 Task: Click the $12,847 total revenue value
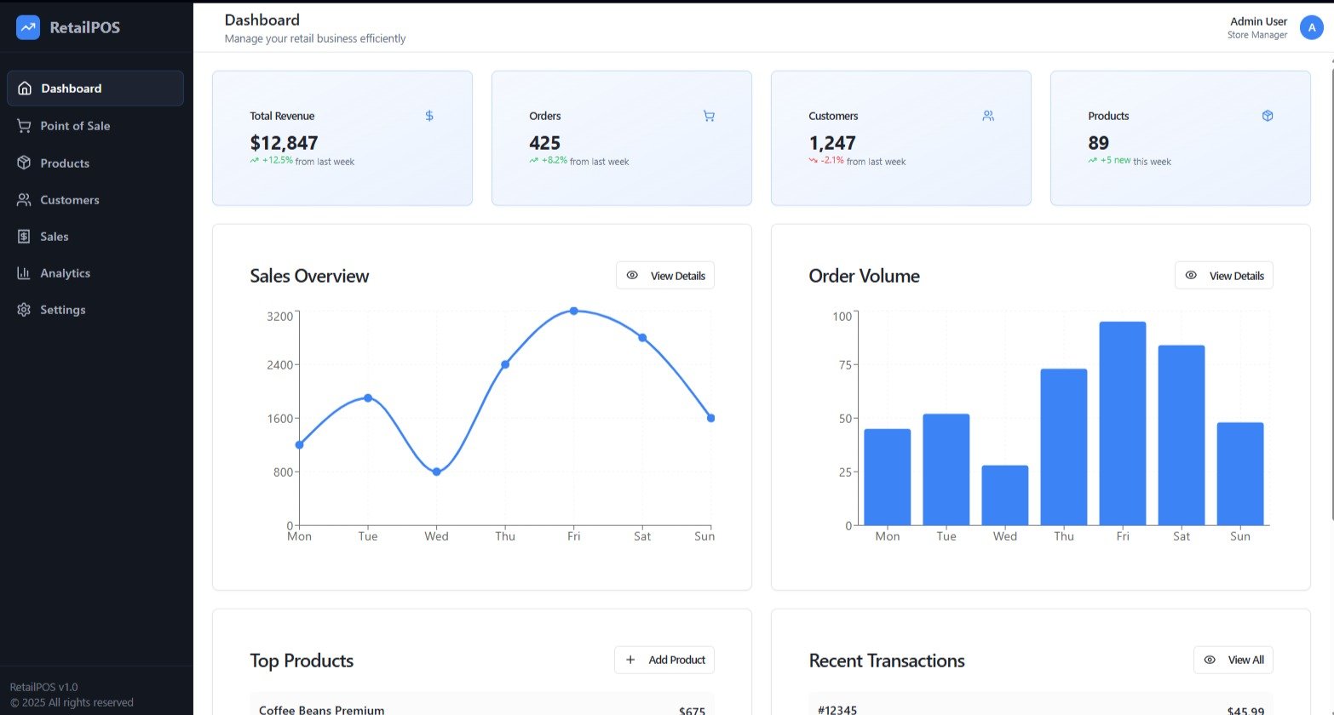click(284, 143)
